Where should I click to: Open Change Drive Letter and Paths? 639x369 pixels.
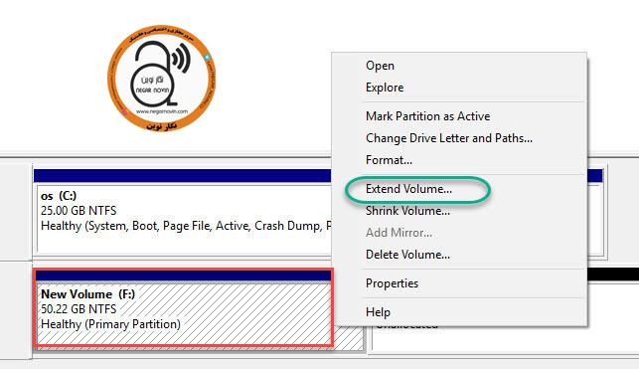(448, 138)
